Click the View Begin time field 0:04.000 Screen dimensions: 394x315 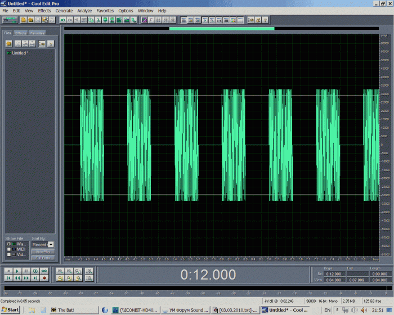334,280
